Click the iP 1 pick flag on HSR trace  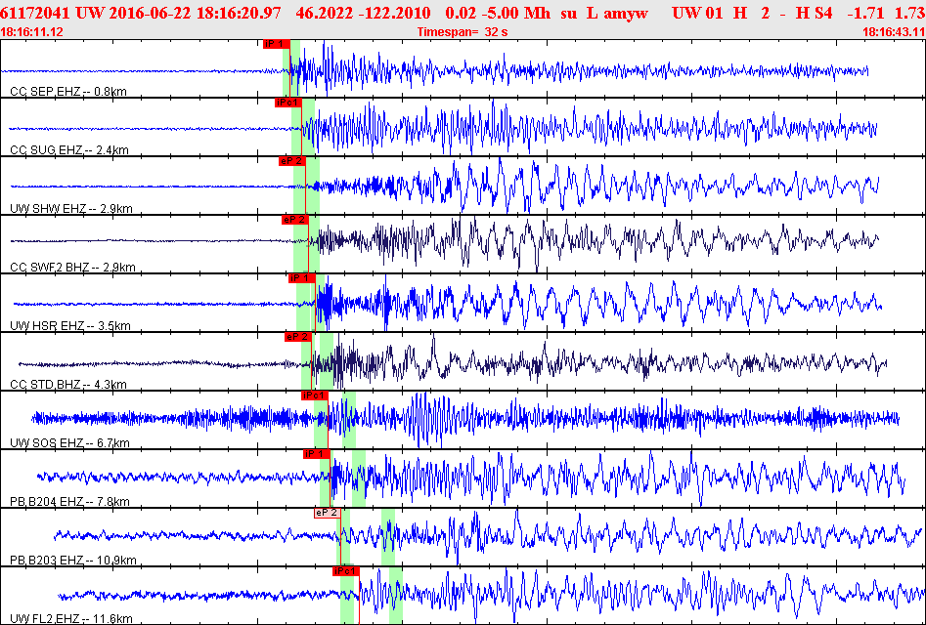[x=301, y=278]
